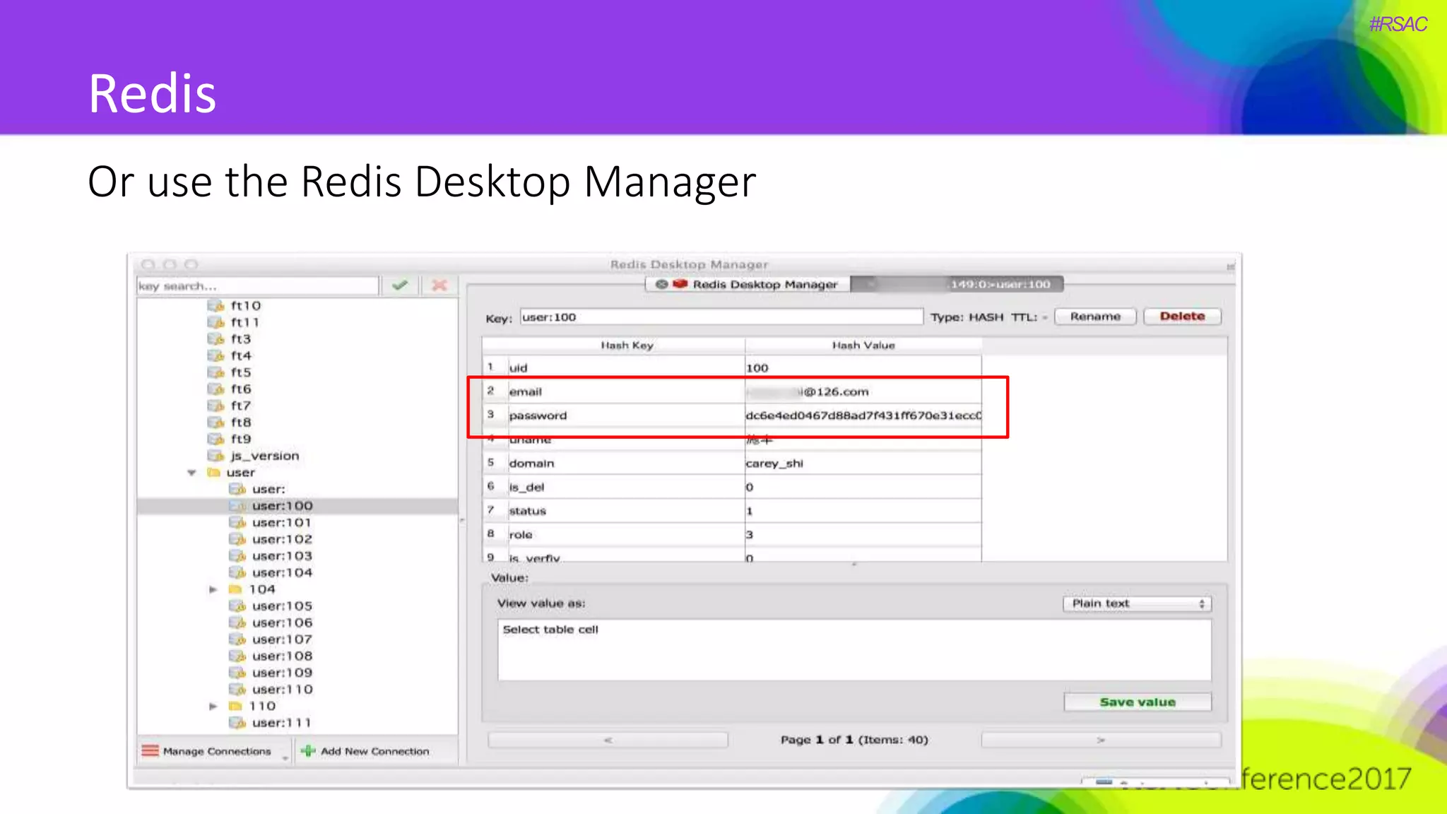The height and width of the screenshot is (814, 1447).
Task: Select user:108 in the key tree
Action: pyautogui.click(x=282, y=656)
